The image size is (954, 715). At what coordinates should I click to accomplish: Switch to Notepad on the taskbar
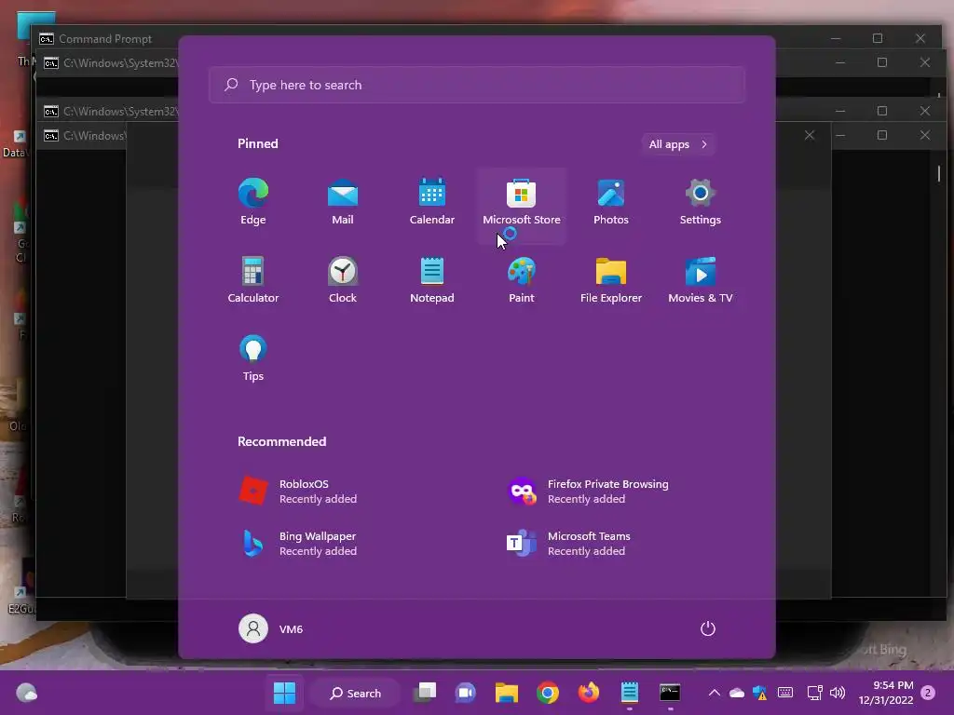point(629,693)
